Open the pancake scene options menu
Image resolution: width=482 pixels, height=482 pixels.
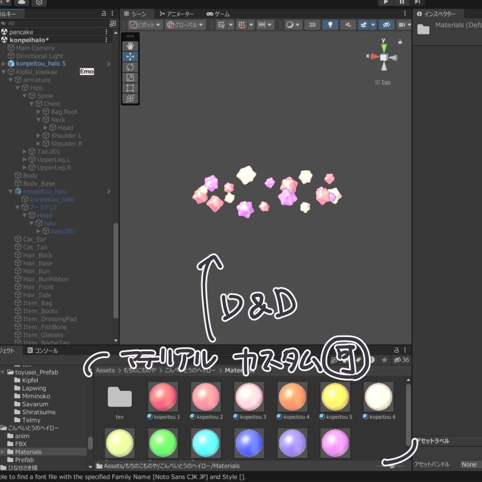coord(106,32)
